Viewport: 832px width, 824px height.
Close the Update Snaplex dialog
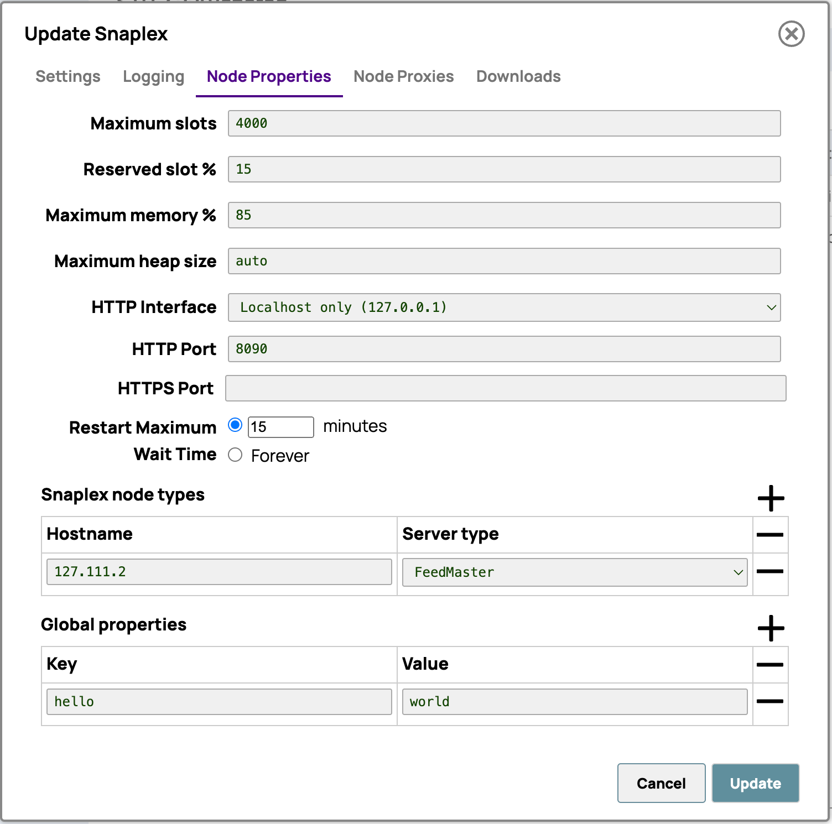point(791,34)
